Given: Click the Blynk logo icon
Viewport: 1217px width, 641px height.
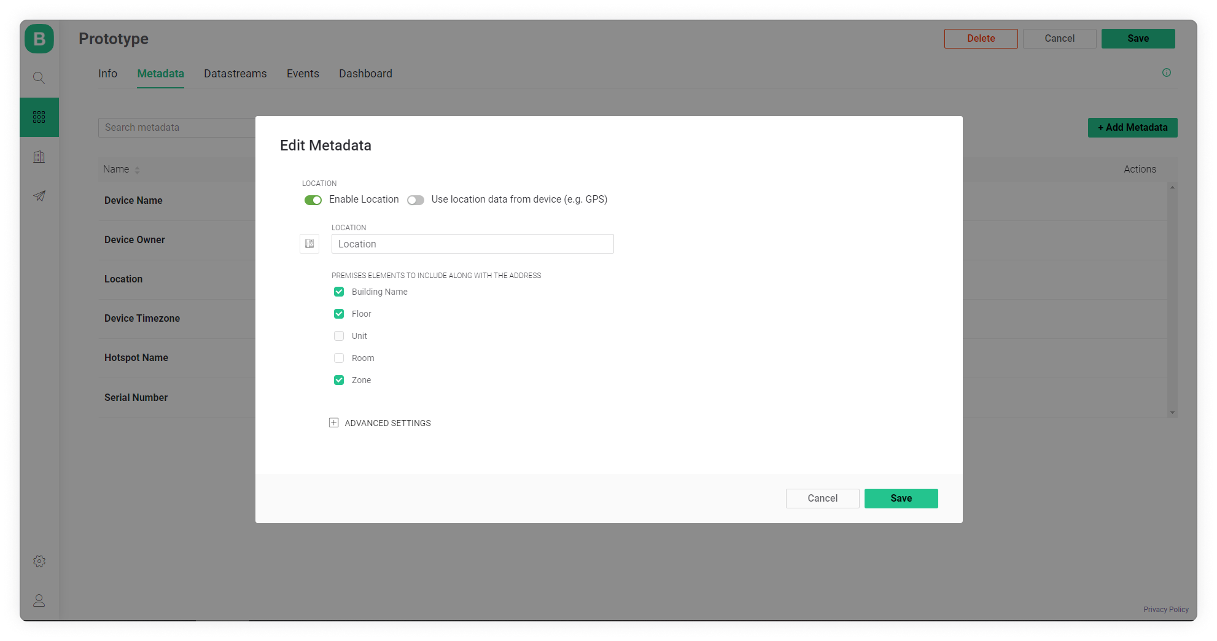Looking at the screenshot, I should coord(39,39).
